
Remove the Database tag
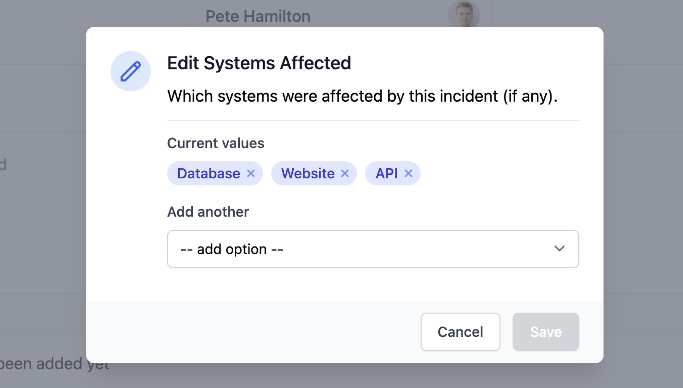point(251,173)
